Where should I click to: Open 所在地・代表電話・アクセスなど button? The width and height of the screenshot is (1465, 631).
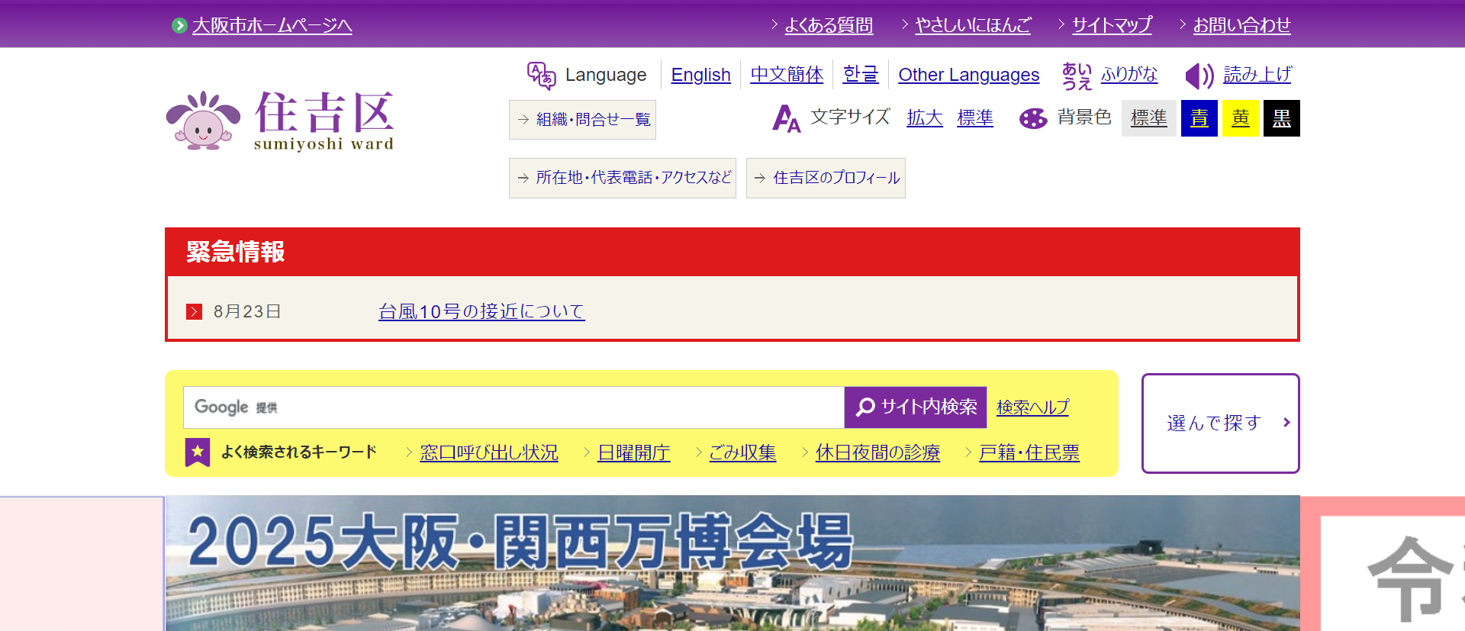point(623,178)
